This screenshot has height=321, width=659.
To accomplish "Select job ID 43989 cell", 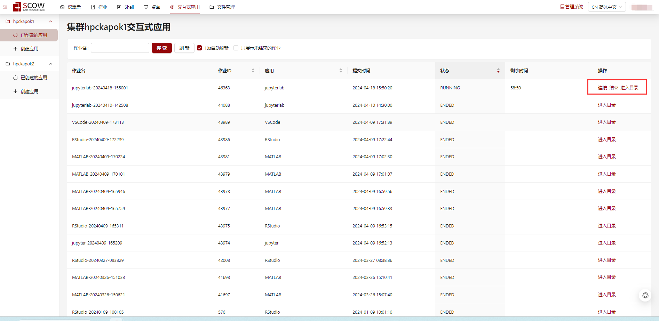I will (224, 122).
